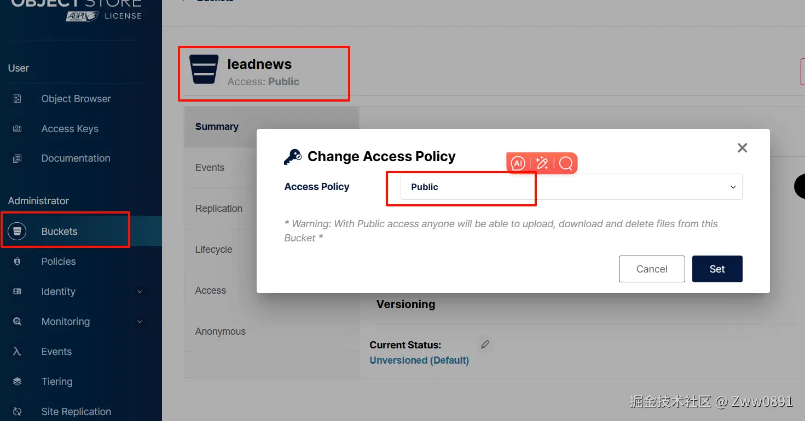Click the AI icon in the red floating toolbar
The image size is (805, 421).
click(x=518, y=163)
